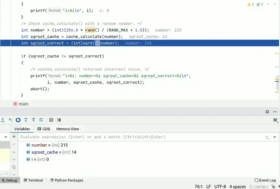Open the debug panel settings gear

pos(267,112)
